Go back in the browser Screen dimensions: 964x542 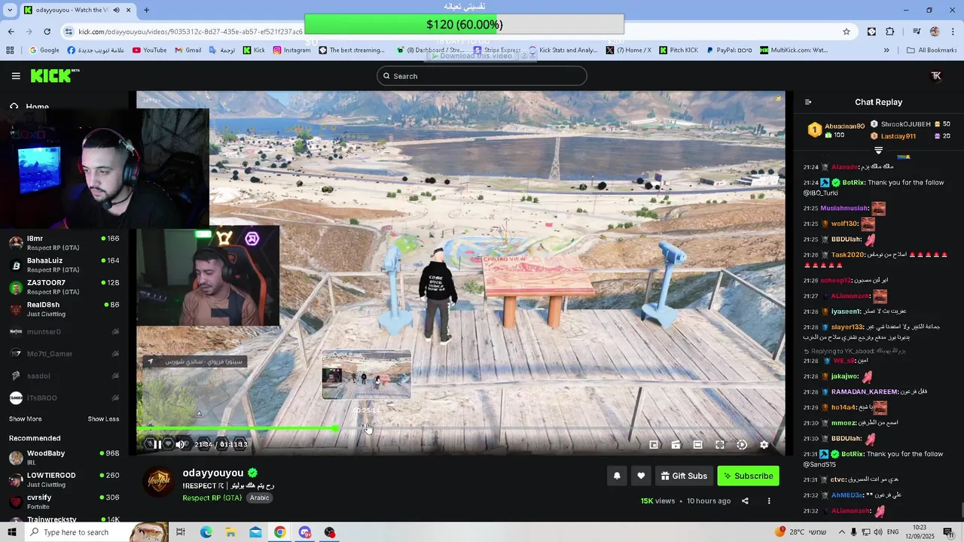(11, 32)
